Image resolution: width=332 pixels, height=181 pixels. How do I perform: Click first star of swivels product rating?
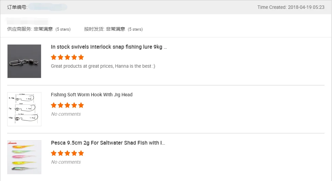point(54,57)
